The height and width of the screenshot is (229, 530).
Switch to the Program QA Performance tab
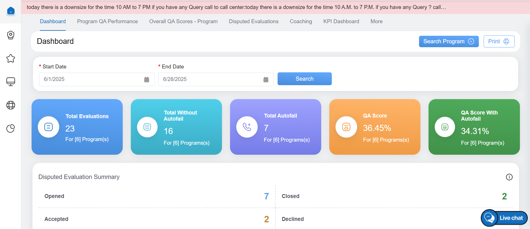[107, 22]
